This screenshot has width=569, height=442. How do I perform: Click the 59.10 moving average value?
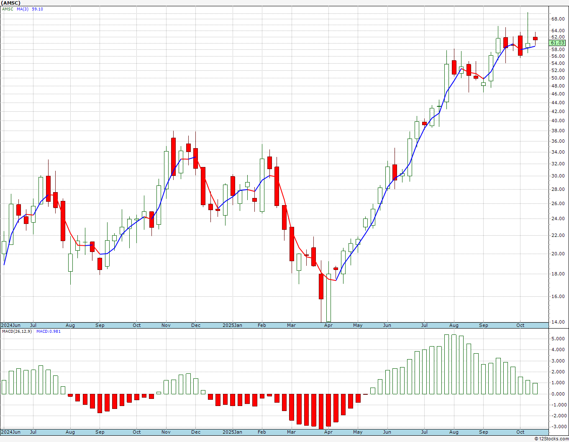[37, 9]
